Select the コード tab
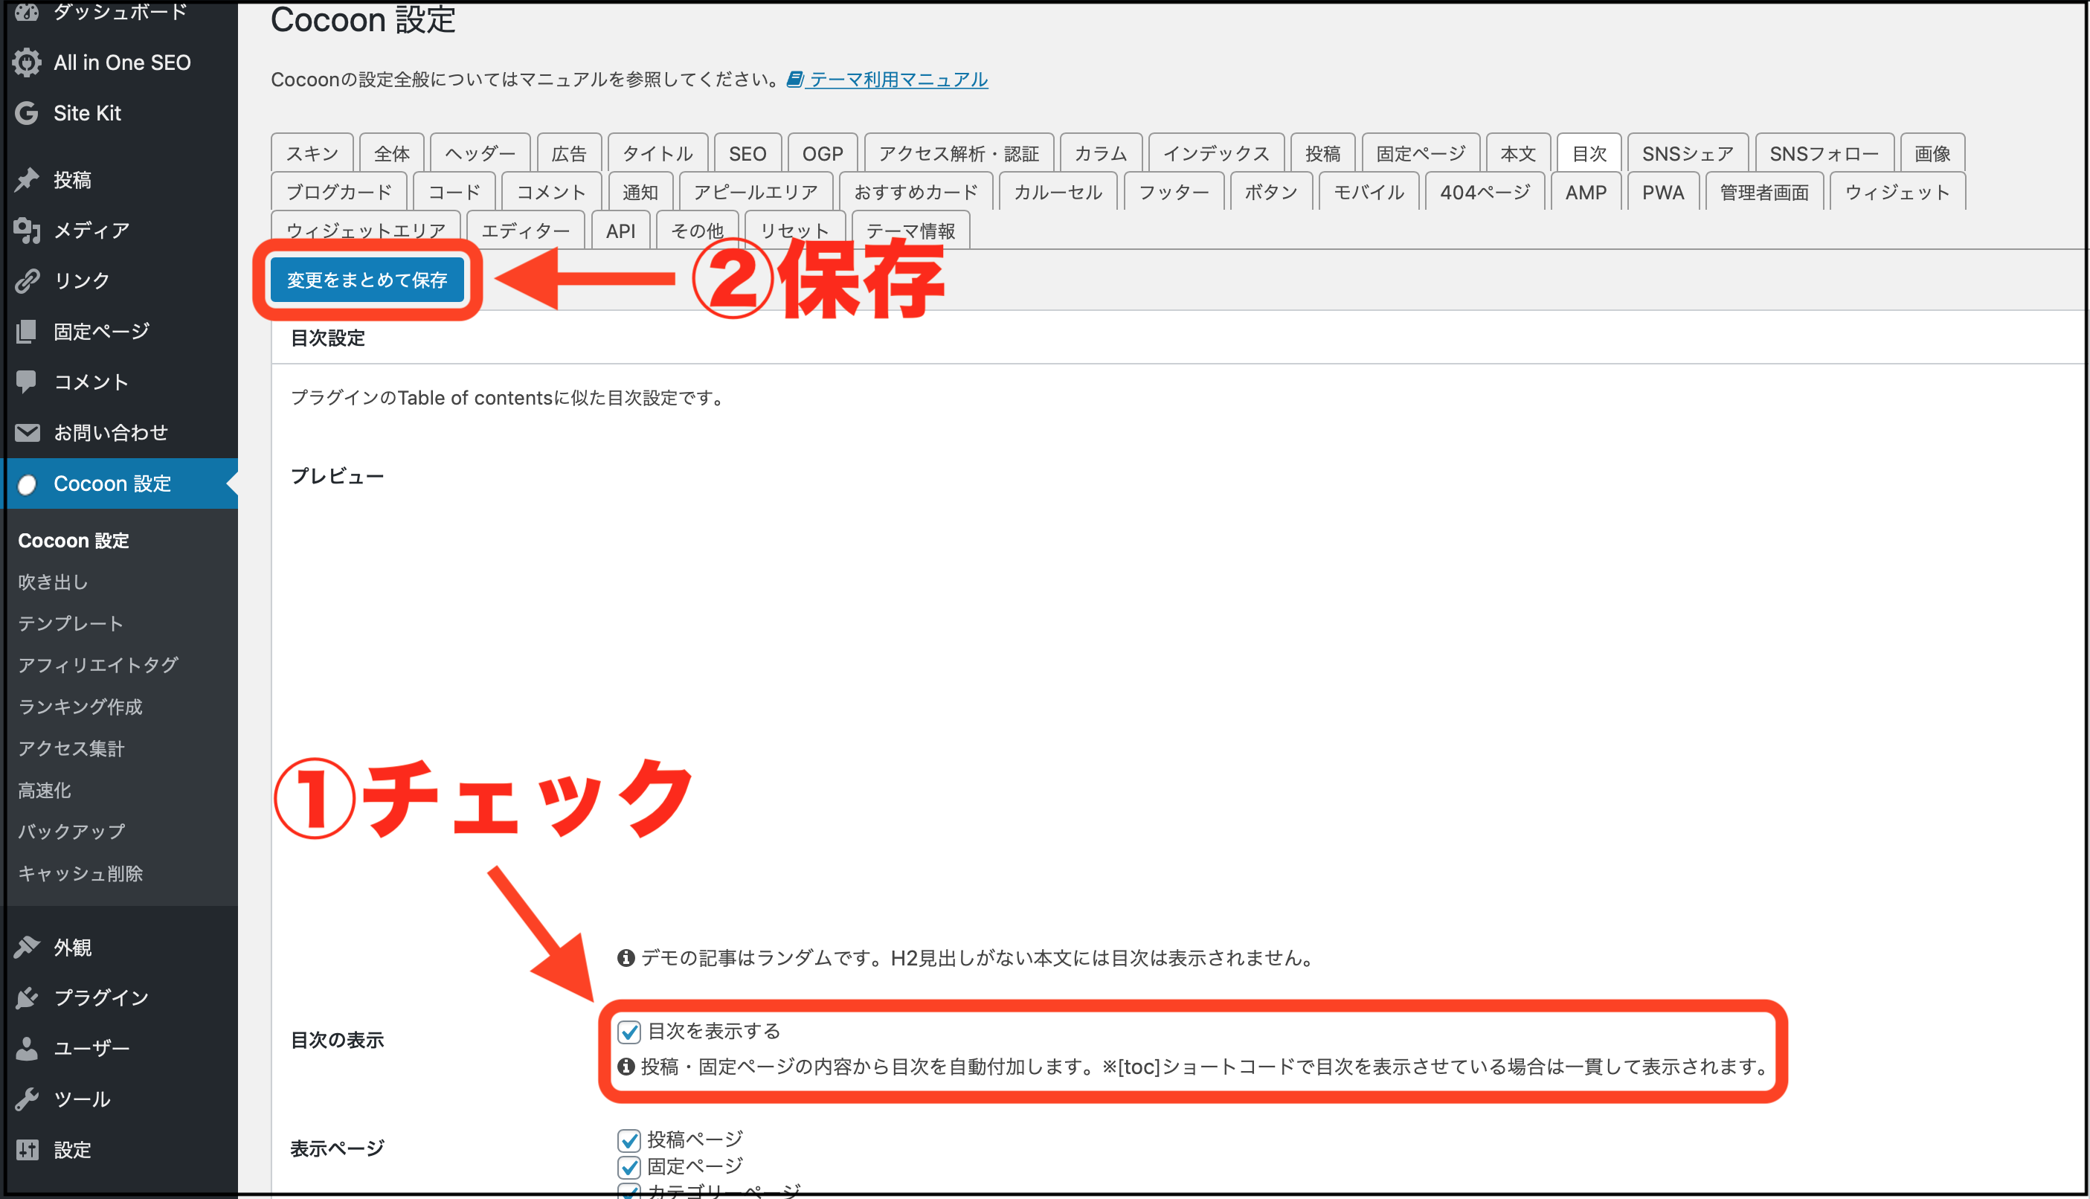Image resolution: width=2090 pixels, height=1199 pixels. [x=454, y=192]
